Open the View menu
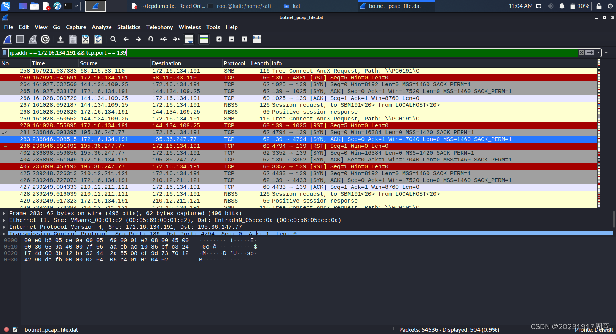Image resolution: width=616 pixels, height=334 pixels. (x=41, y=27)
